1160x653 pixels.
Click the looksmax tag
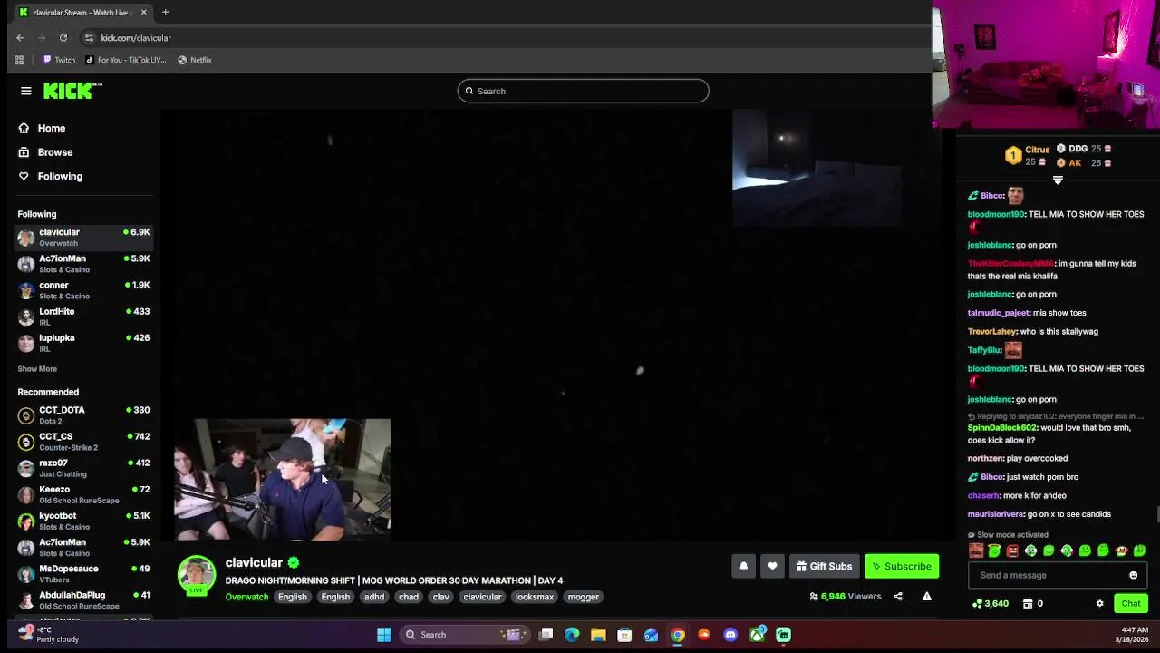(x=535, y=597)
